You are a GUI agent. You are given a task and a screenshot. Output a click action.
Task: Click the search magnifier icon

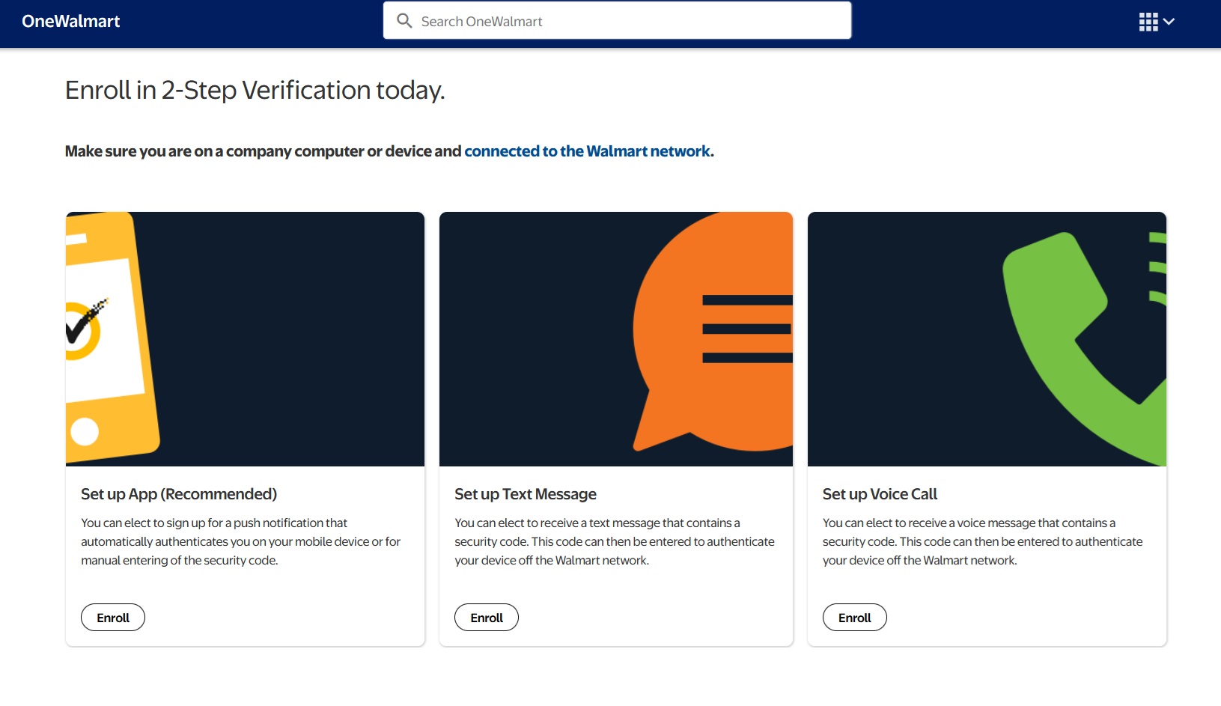coord(404,21)
